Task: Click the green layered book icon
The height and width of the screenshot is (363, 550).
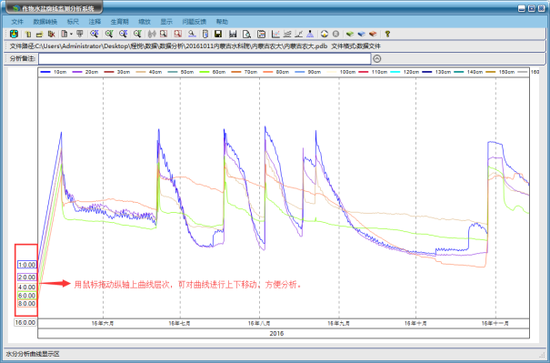Action: (x=350, y=34)
